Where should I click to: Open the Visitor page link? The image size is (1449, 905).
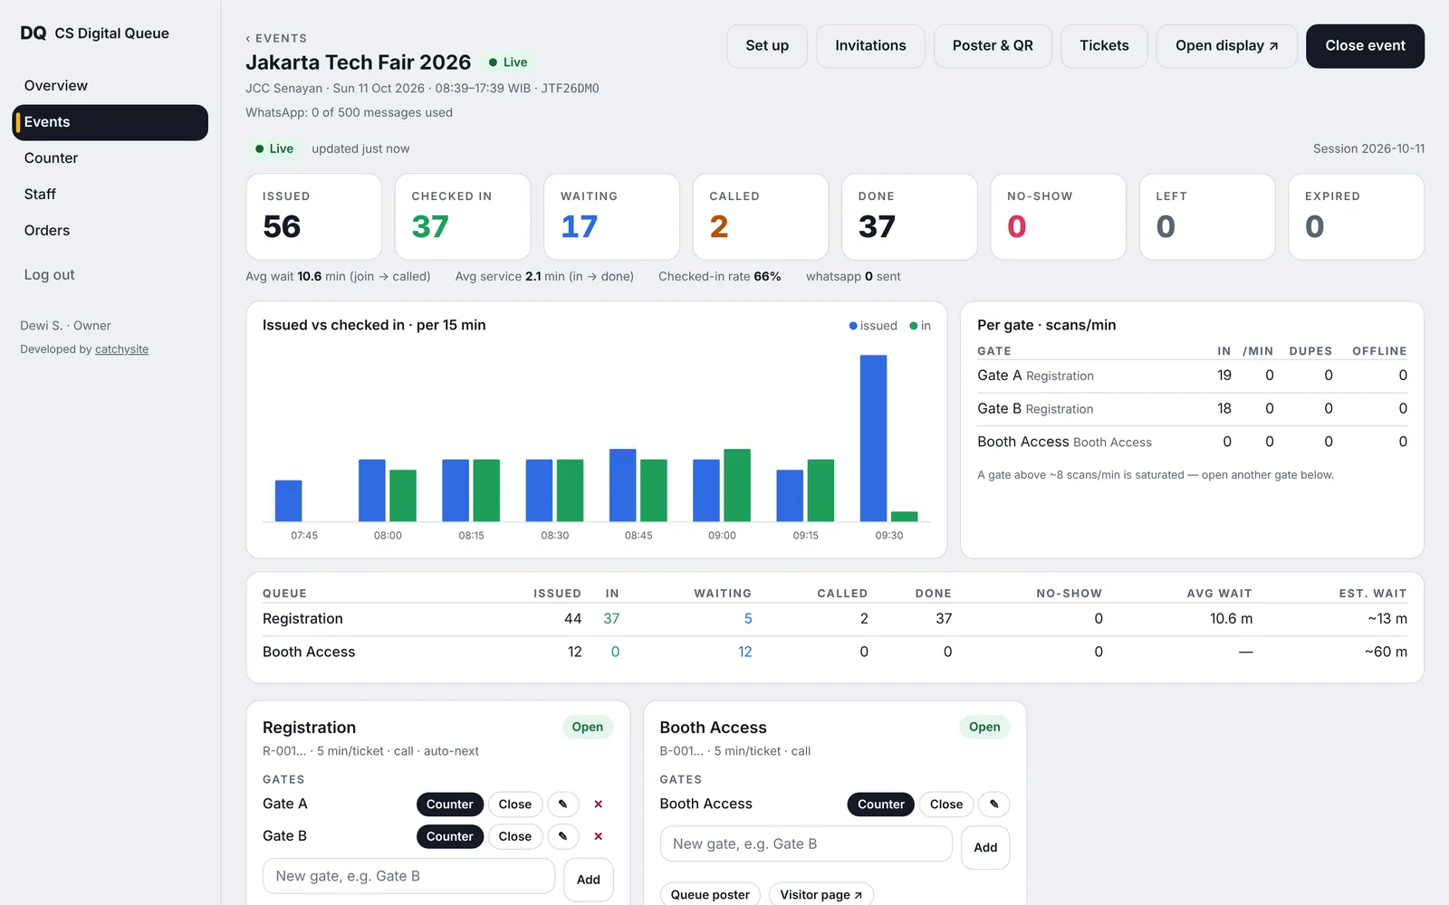pos(821,894)
